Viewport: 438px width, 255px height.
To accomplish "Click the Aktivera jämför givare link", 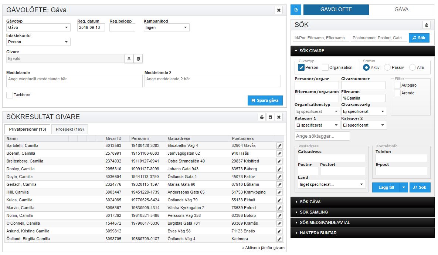I will click(x=263, y=248).
